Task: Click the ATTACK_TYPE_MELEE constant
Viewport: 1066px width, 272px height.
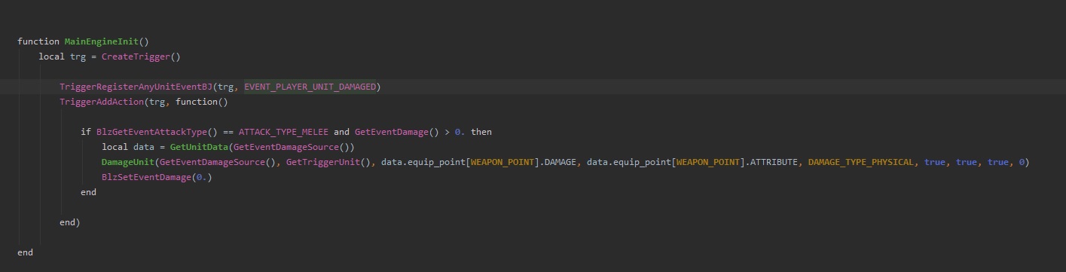Action: click(x=284, y=132)
